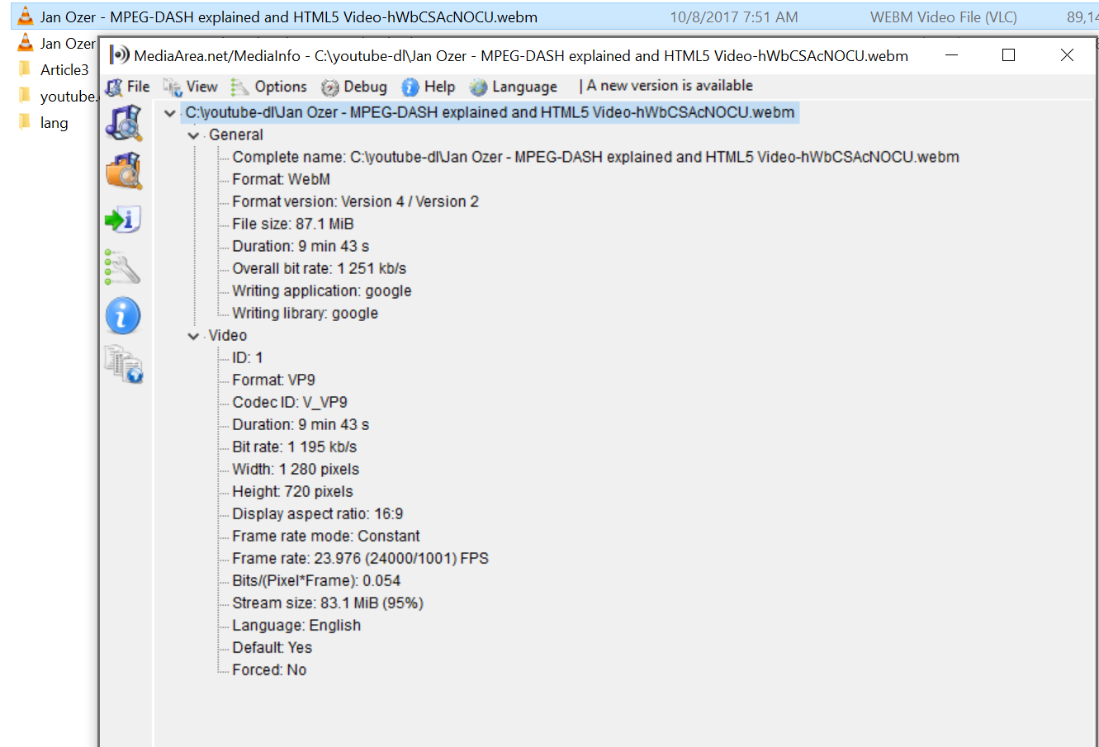Open the Help menu
1099x747 pixels.
[x=429, y=86]
